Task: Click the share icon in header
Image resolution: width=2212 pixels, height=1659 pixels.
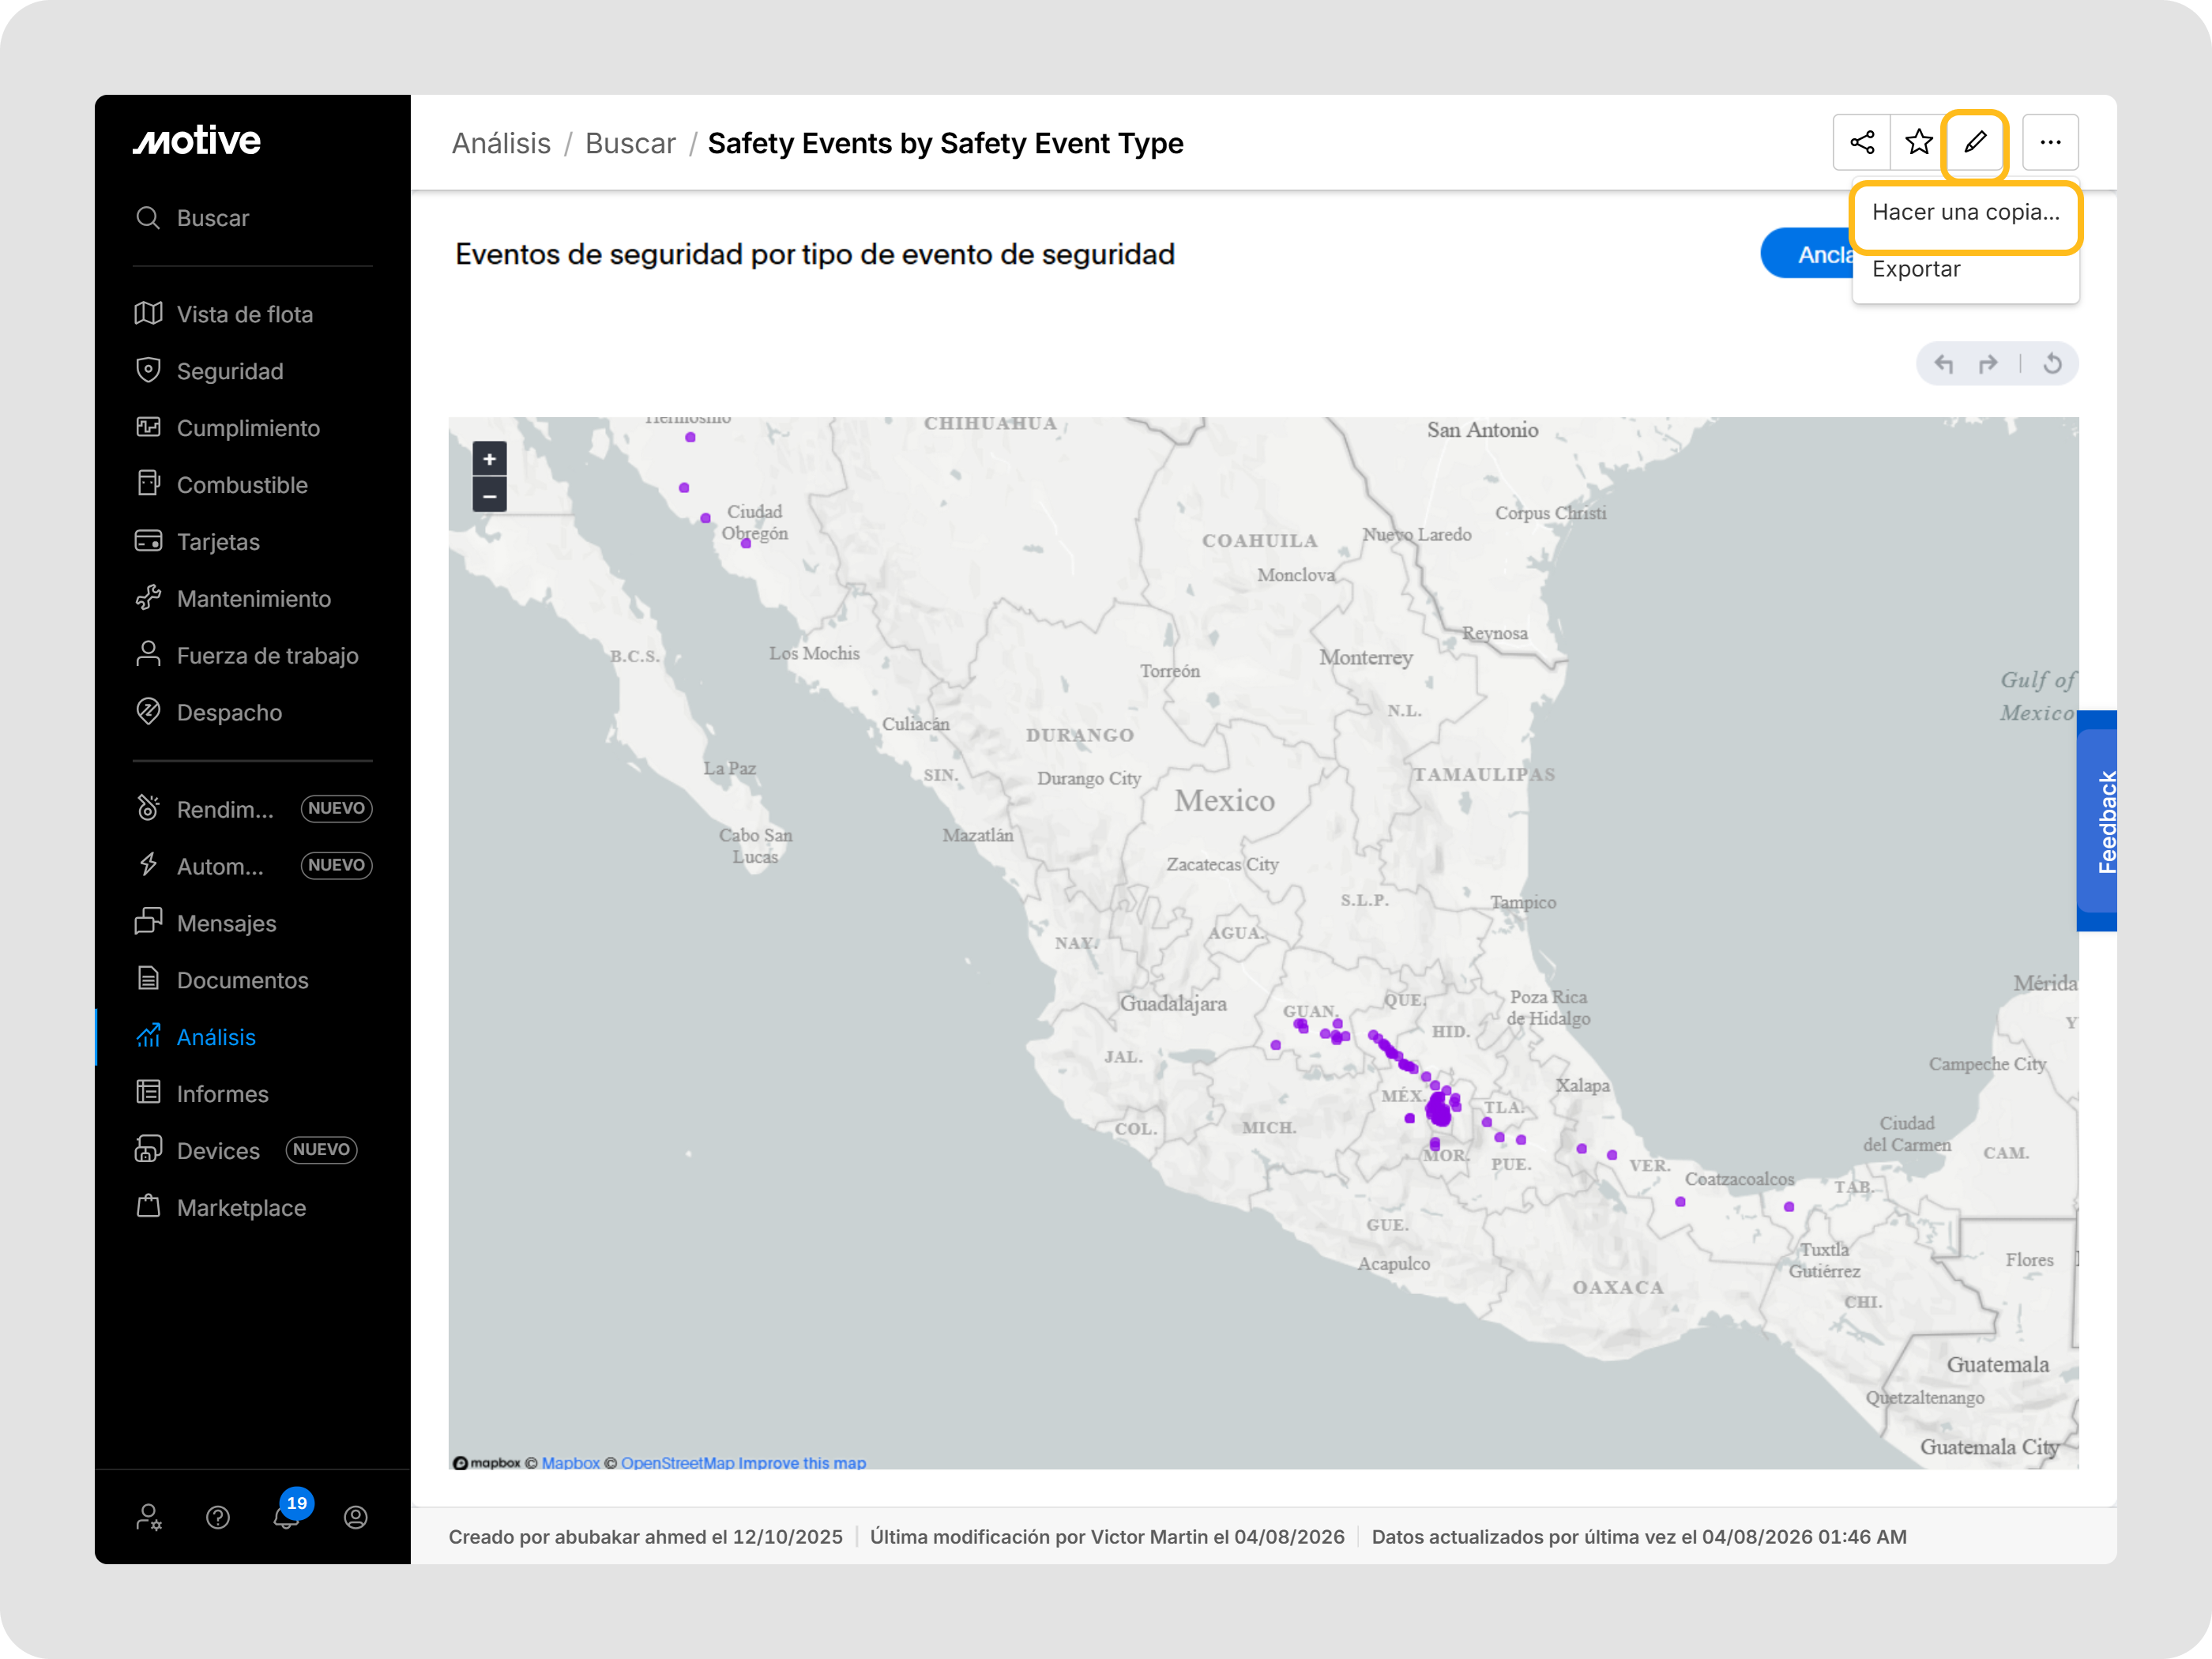Action: (x=1861, y=143)
